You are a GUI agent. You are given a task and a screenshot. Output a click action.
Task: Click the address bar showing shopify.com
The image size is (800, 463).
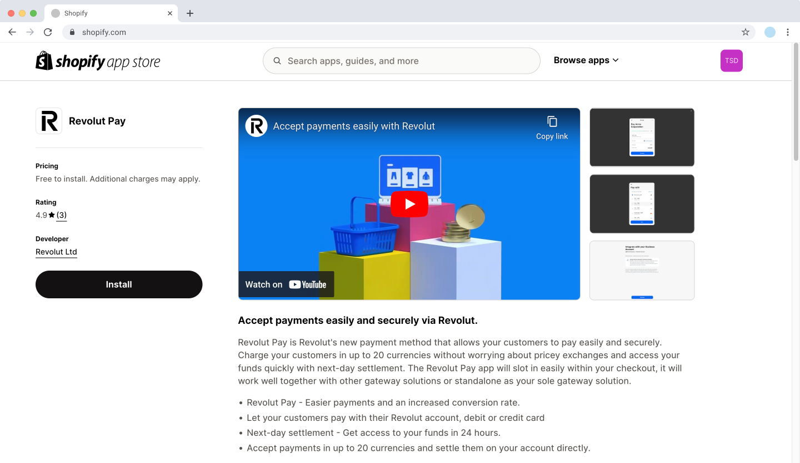pyautogui.click(x=408, y=32)
